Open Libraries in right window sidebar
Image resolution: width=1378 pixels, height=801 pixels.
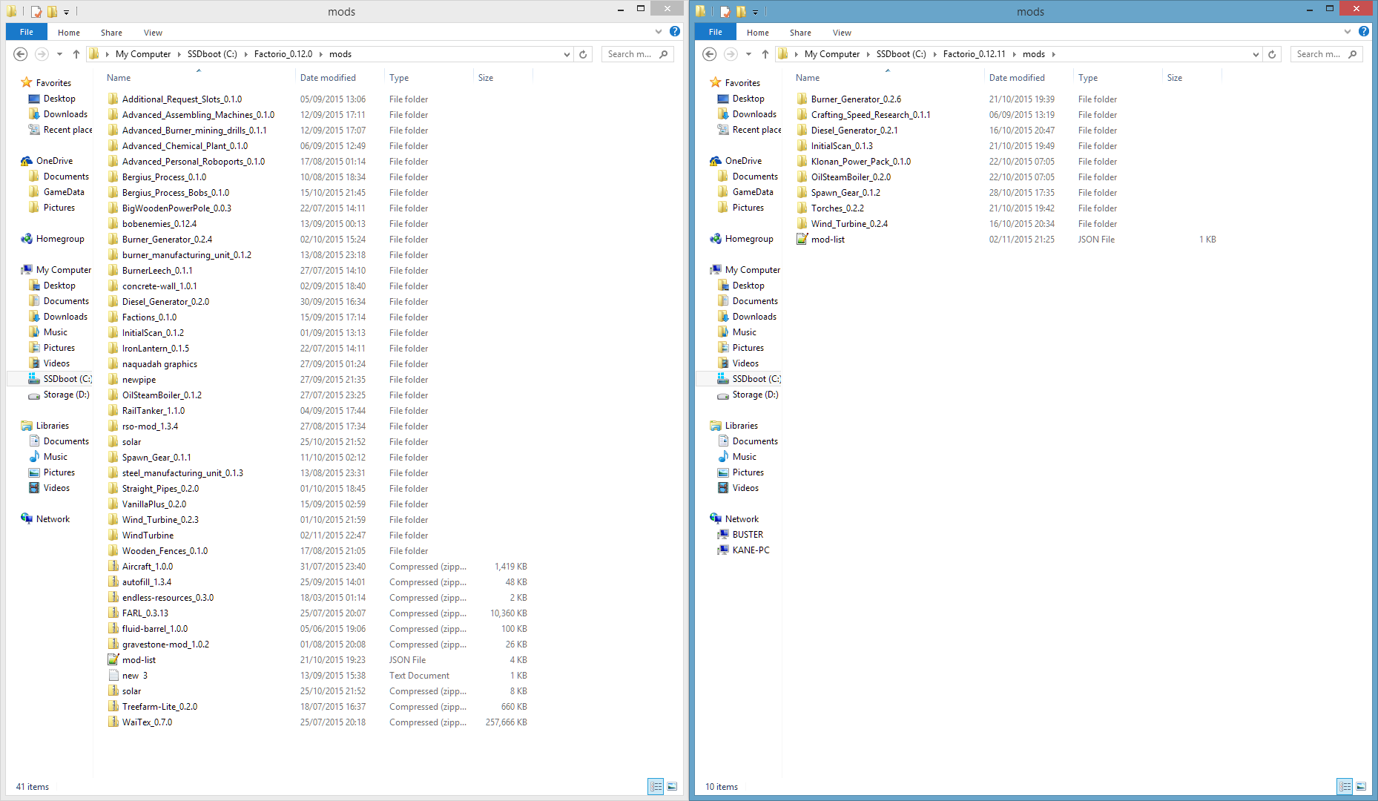(x=733, y=426)
